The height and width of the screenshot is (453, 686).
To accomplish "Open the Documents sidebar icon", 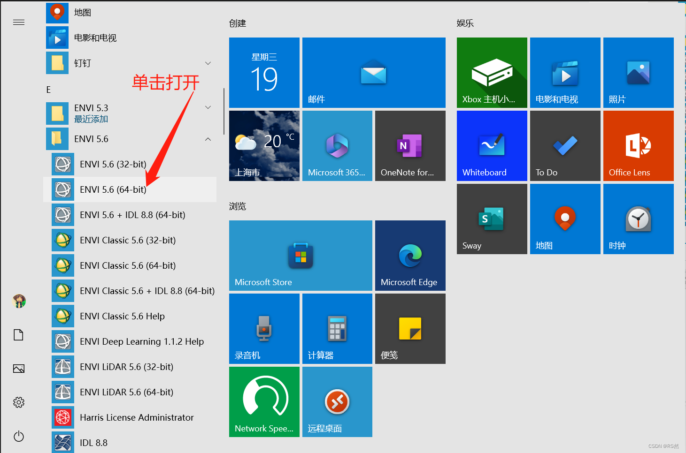I will point(19,335).
